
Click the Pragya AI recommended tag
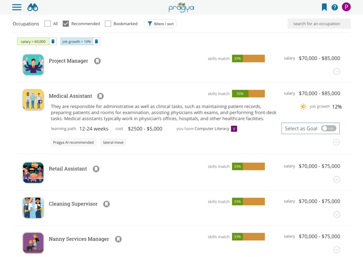[74, 142]
